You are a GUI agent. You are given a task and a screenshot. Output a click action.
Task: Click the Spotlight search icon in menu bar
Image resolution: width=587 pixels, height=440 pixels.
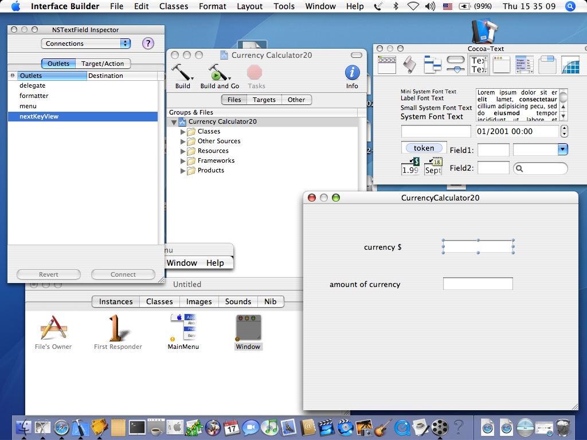[x=570, y=6]
